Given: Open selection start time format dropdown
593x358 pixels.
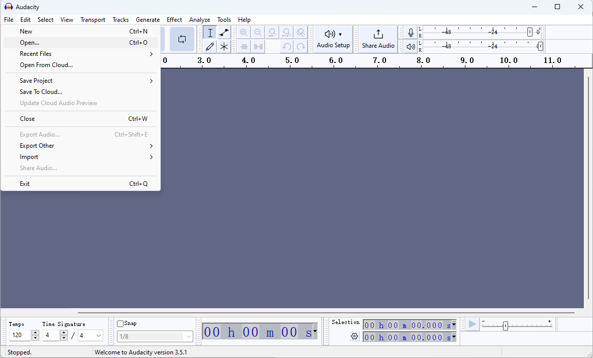Looking at the screenshot, I should tap(454, 325).
